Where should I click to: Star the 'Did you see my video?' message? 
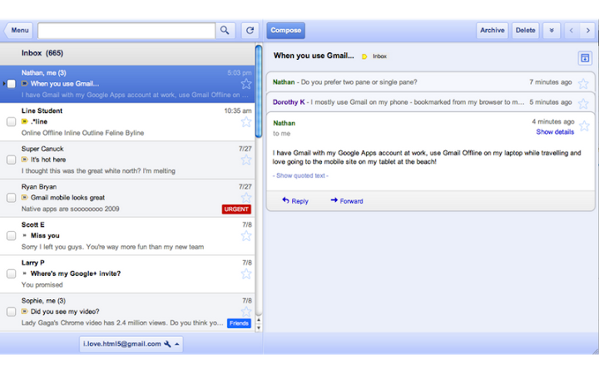[246, 311]
